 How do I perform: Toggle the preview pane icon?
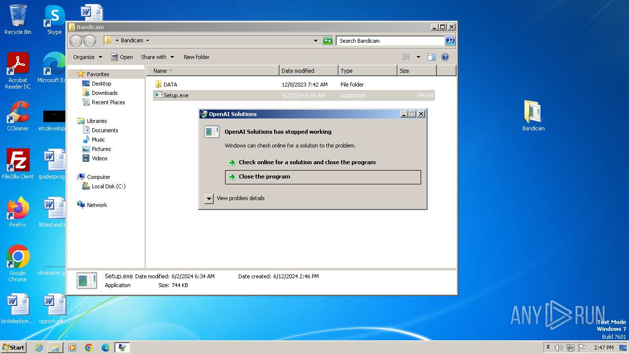click(431, 57)
